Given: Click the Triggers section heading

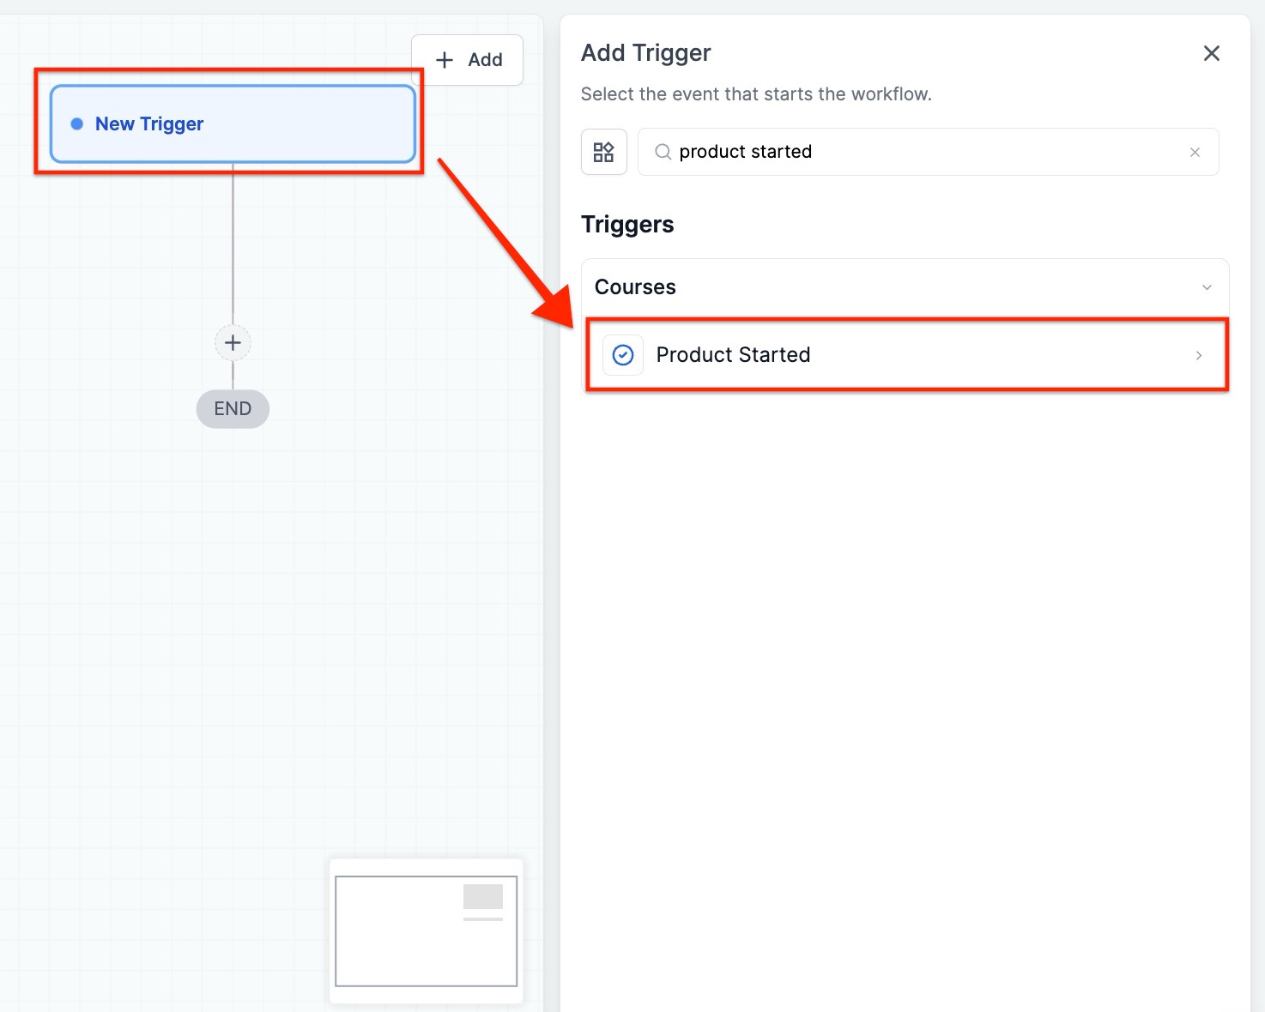Looking at the screenshot, I should 627,225.
